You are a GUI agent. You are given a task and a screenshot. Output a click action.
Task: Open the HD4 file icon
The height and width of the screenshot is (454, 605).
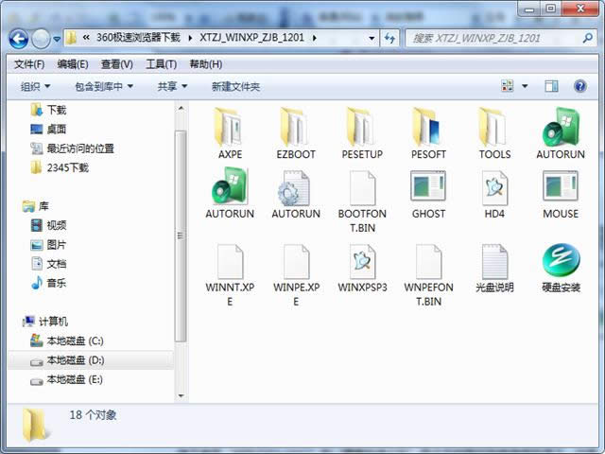494,188
